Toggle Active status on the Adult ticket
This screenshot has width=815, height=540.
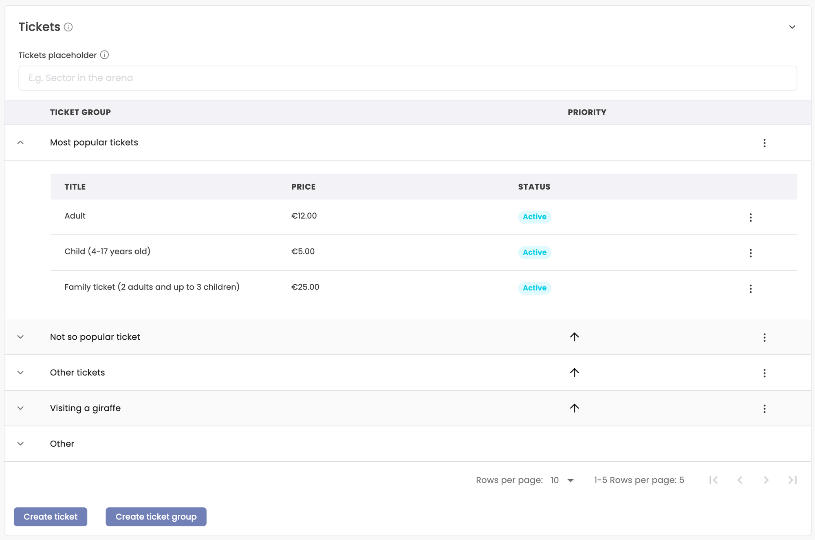pyautogui.click(x=534, y=217)
